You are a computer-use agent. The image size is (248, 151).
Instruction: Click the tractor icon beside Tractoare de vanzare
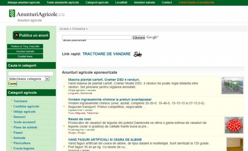(137, 54)
